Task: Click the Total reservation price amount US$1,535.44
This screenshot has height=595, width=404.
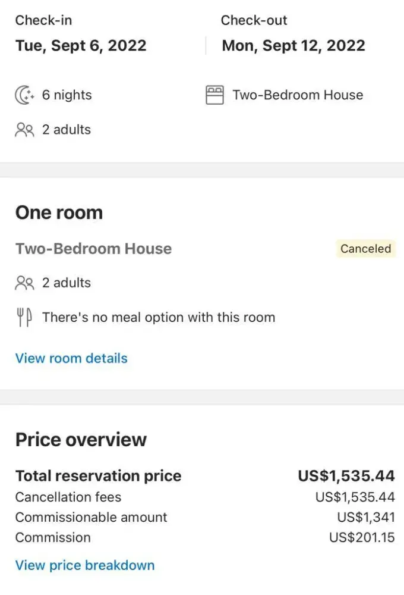Action: tap(346, 476)
